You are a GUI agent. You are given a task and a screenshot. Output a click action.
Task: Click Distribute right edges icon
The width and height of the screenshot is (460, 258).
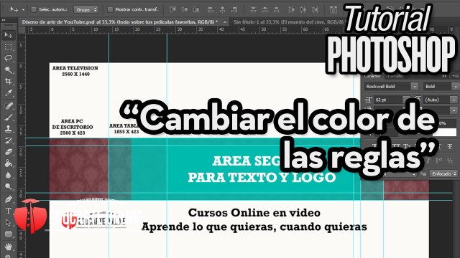(x=315, y=9)
